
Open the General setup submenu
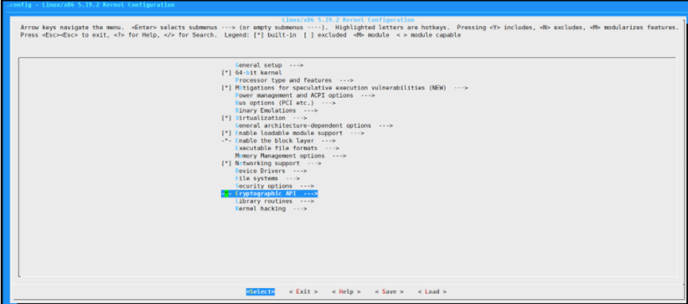(x=269, y=65)
